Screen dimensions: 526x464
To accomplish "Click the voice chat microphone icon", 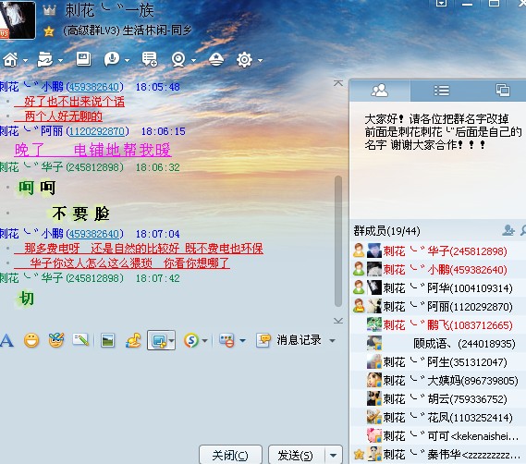I will point(112,59).
